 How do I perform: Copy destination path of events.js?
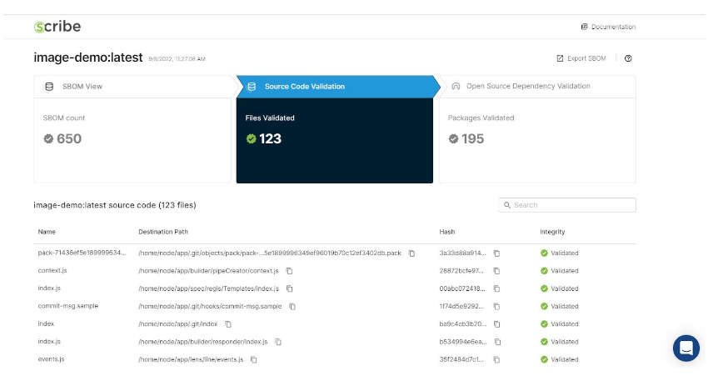253,359
